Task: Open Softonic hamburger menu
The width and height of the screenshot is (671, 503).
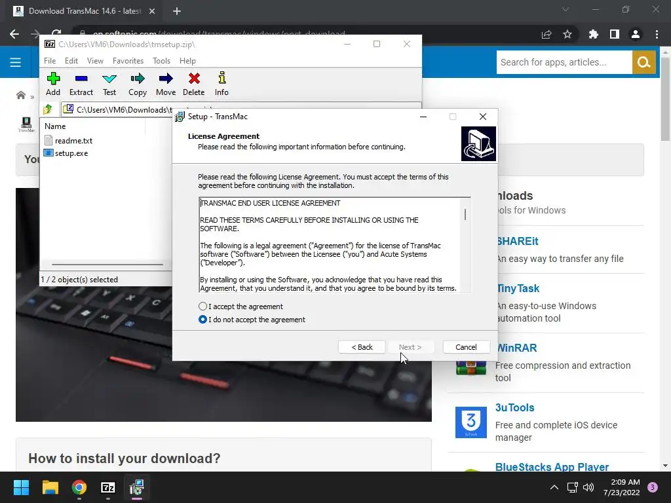Action: click(x=16, y=62)
